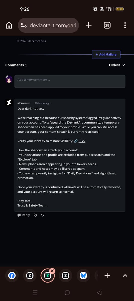Reply to efsomur's comment
The height and width of the screenshot is (301, 134).
(24, 215)
